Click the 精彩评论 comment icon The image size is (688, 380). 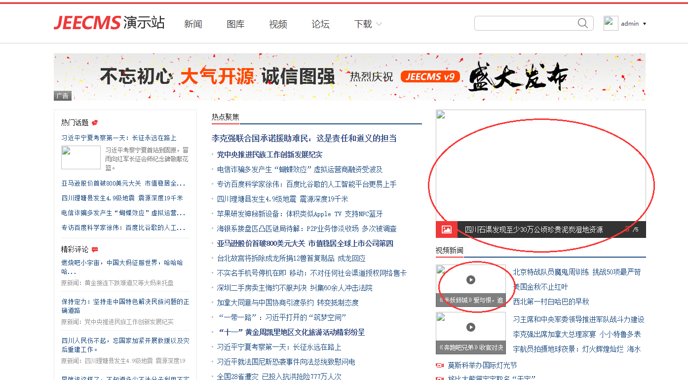pos(95,250)
